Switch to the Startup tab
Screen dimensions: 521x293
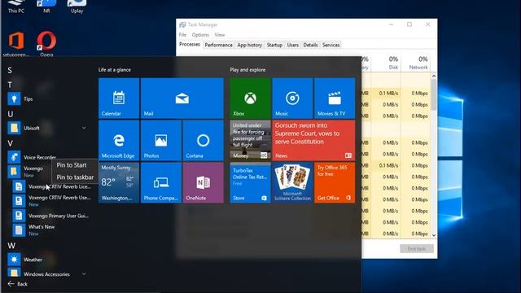pos(274,45)
